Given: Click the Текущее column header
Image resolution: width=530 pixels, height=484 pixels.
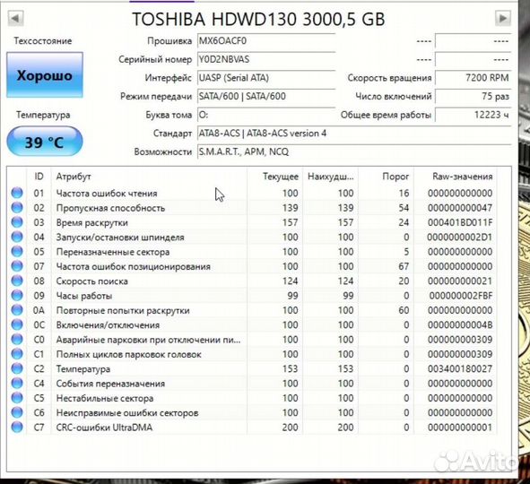Looking at the screenshot, I should (x=281, y=177).
